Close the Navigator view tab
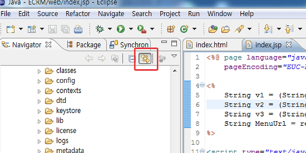 (x=48, y=45)
